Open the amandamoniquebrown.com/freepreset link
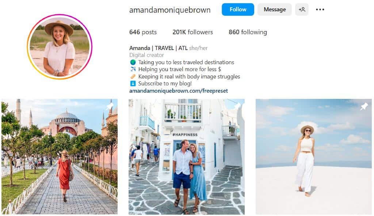The width and height of the screenshot is (374, 216). coord(178,91)
